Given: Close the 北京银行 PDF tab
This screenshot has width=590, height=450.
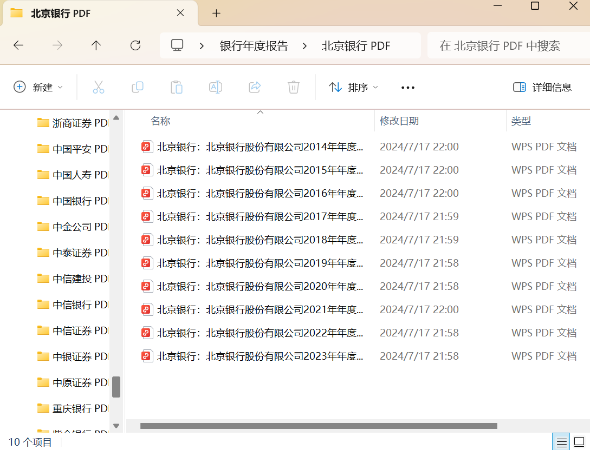Looking at the screenshot, I should coord(180,13).
